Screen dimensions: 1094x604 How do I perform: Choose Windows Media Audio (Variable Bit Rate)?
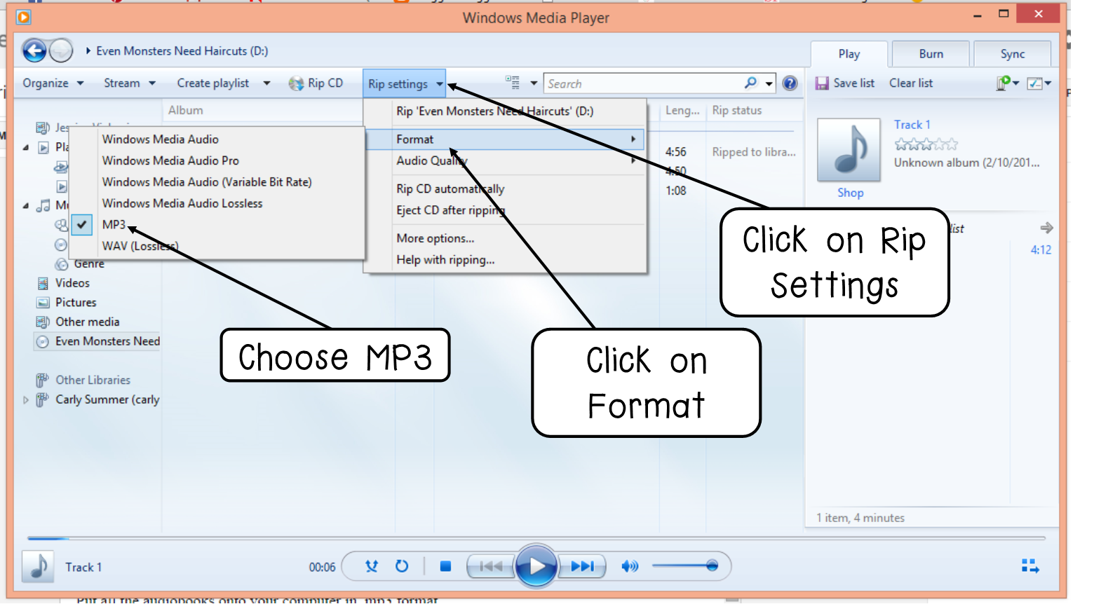(207, 182)
